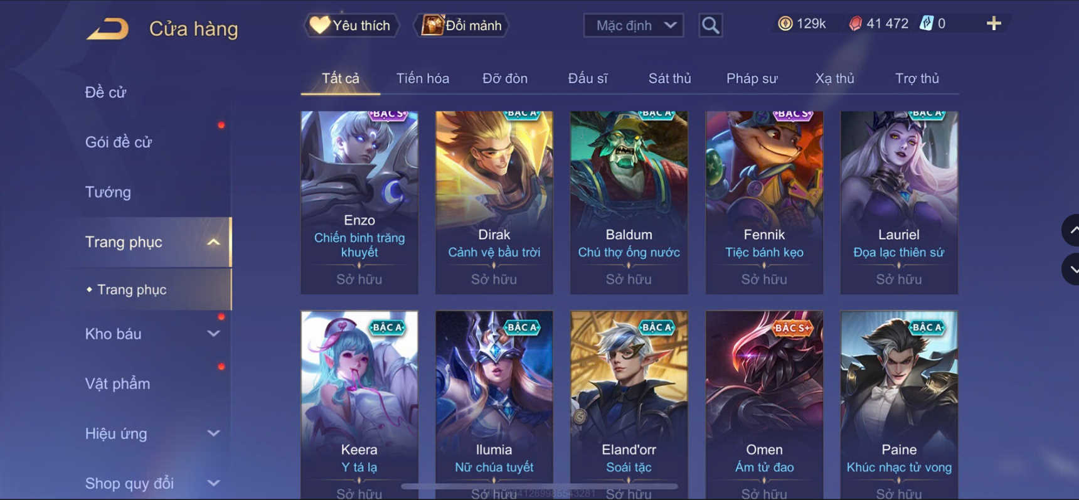Switch to the Pháp sư tab

(752, 78)
